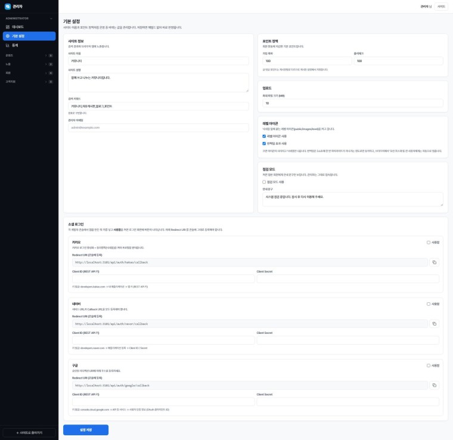453x440 pixels.
Task: Click the 포인트 정책 card heading
Action: [270, 41]
